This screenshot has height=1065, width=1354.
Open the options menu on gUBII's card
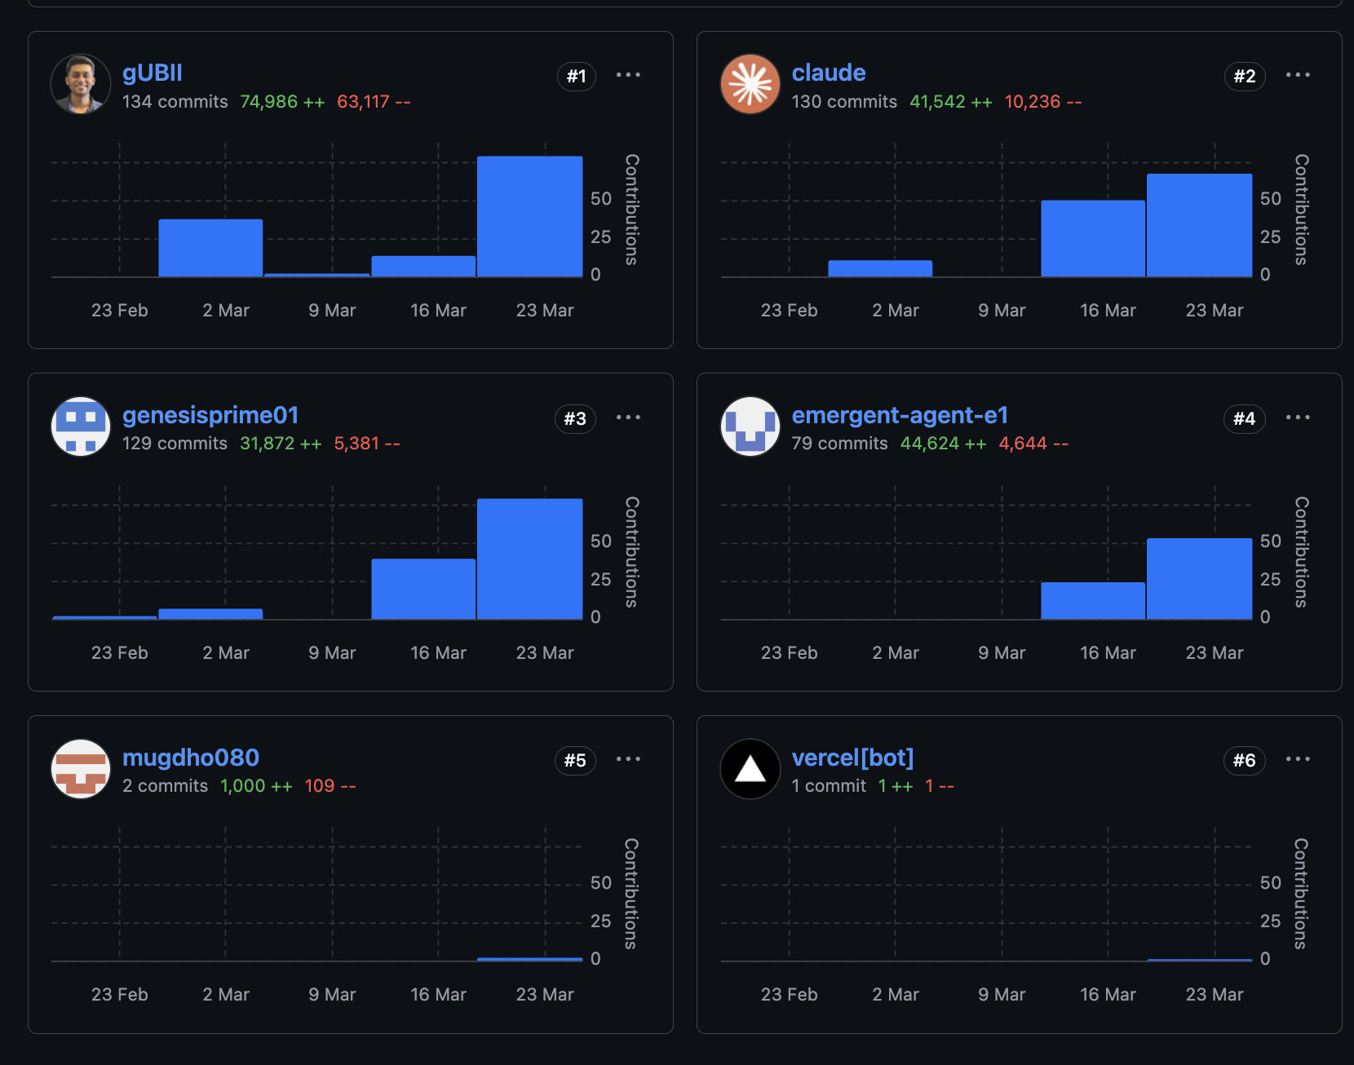[x=629, y=74]
